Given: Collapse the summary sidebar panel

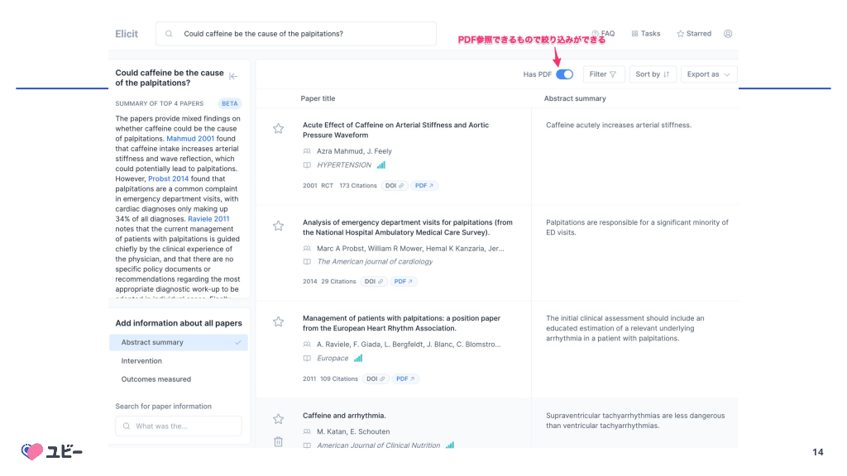Looking at the screenshot, I should click(233, 76).
